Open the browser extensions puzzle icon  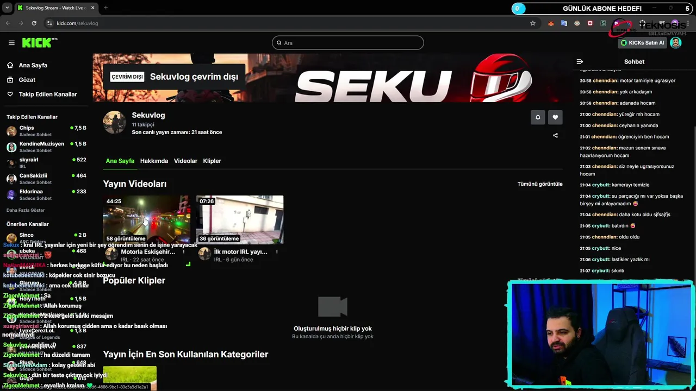pyautogui.click(x=642, y=23)
